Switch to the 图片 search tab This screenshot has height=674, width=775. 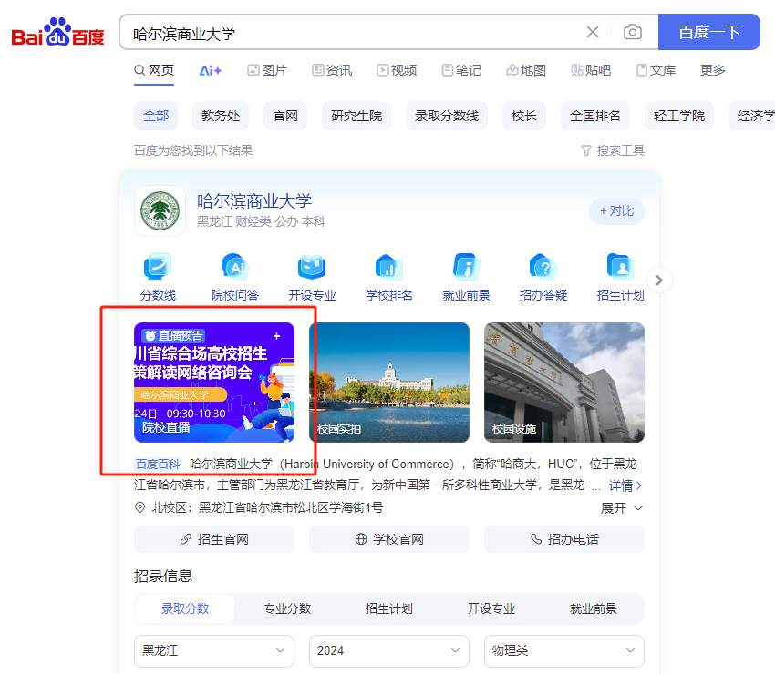266,70
